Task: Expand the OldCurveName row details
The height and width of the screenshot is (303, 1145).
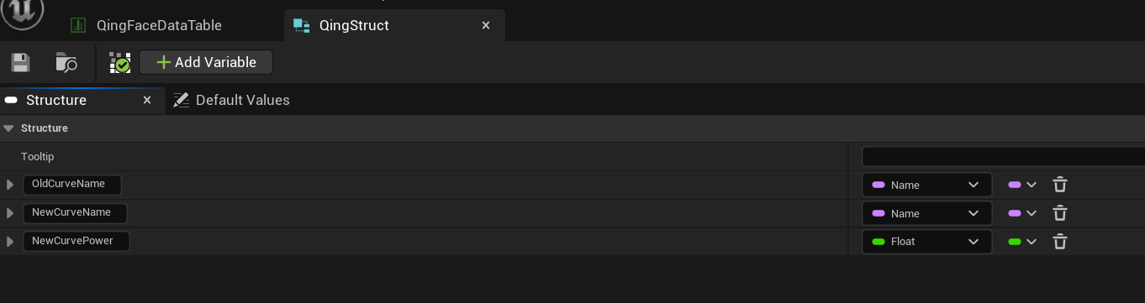Action: [x=10, y=185]
